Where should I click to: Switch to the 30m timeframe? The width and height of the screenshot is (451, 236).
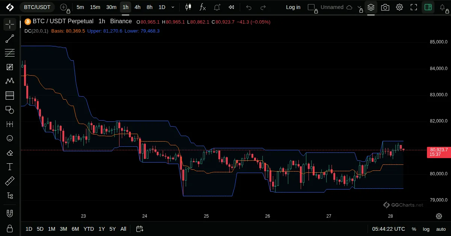coord(111,7)
